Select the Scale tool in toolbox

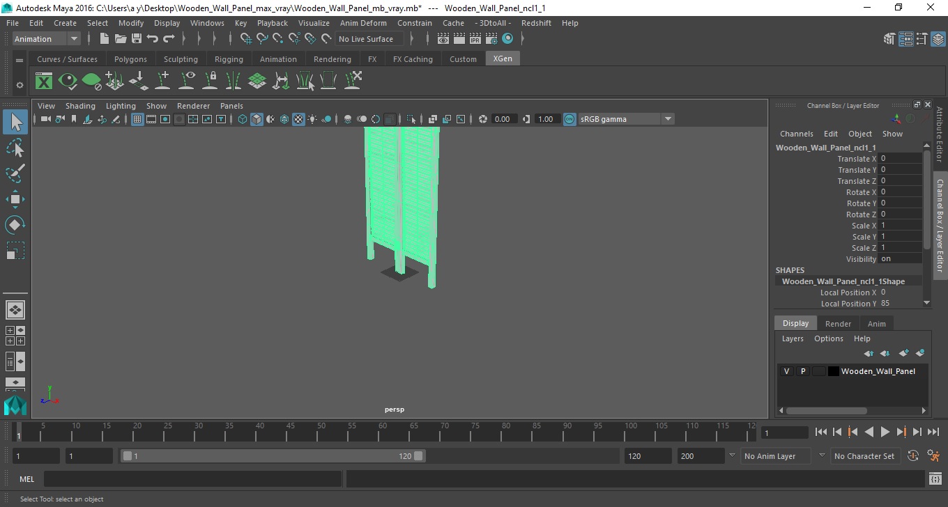coord(15,251)
